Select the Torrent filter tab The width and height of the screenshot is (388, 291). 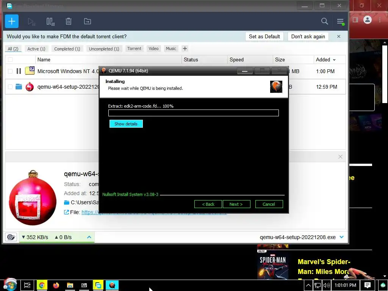(x=134, y=48)
